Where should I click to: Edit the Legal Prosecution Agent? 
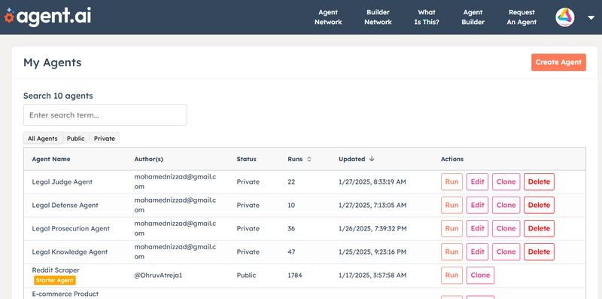tap(477, 229)
